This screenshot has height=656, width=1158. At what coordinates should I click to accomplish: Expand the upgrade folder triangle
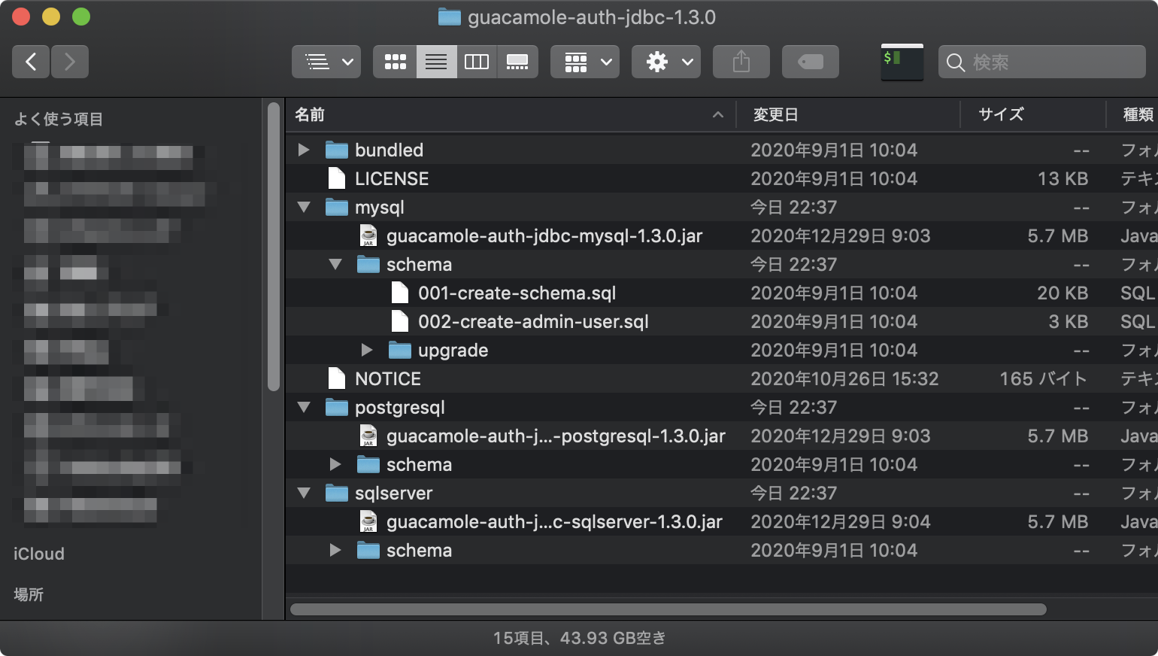coord(367,350)
